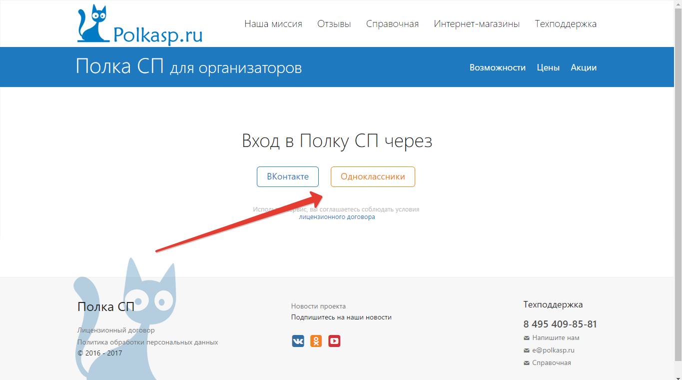Click envelope icon beside 'Напишите нам'
The image size is (682, 380).
point(527,338)
